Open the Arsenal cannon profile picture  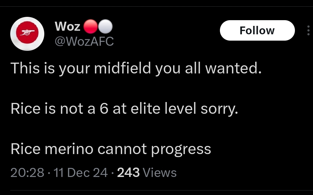pyautogui.click(x=27, y=34)
